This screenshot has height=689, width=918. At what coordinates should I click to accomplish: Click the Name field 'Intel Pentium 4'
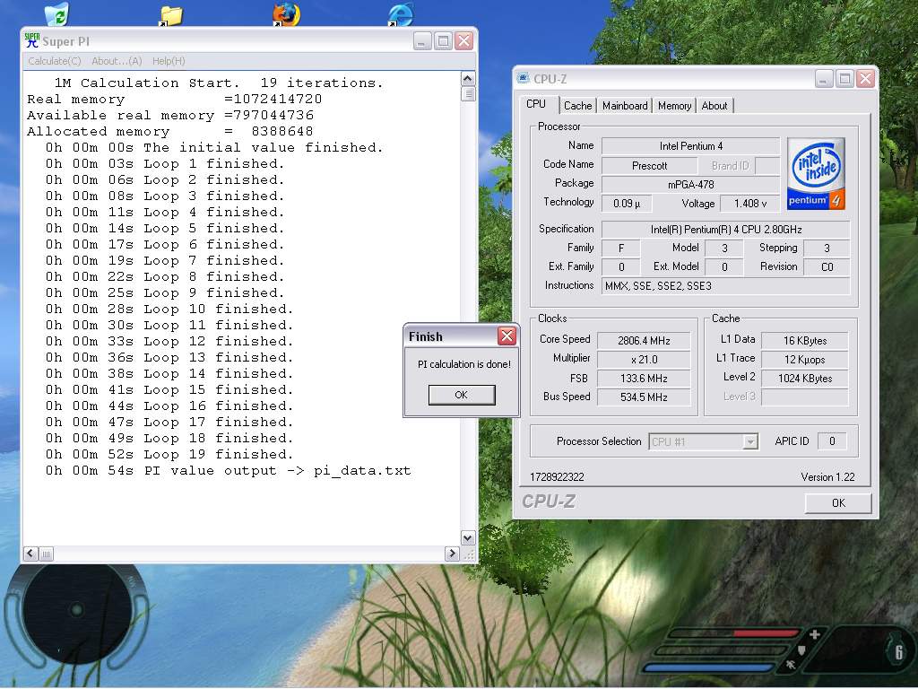[x=691, y=146]
